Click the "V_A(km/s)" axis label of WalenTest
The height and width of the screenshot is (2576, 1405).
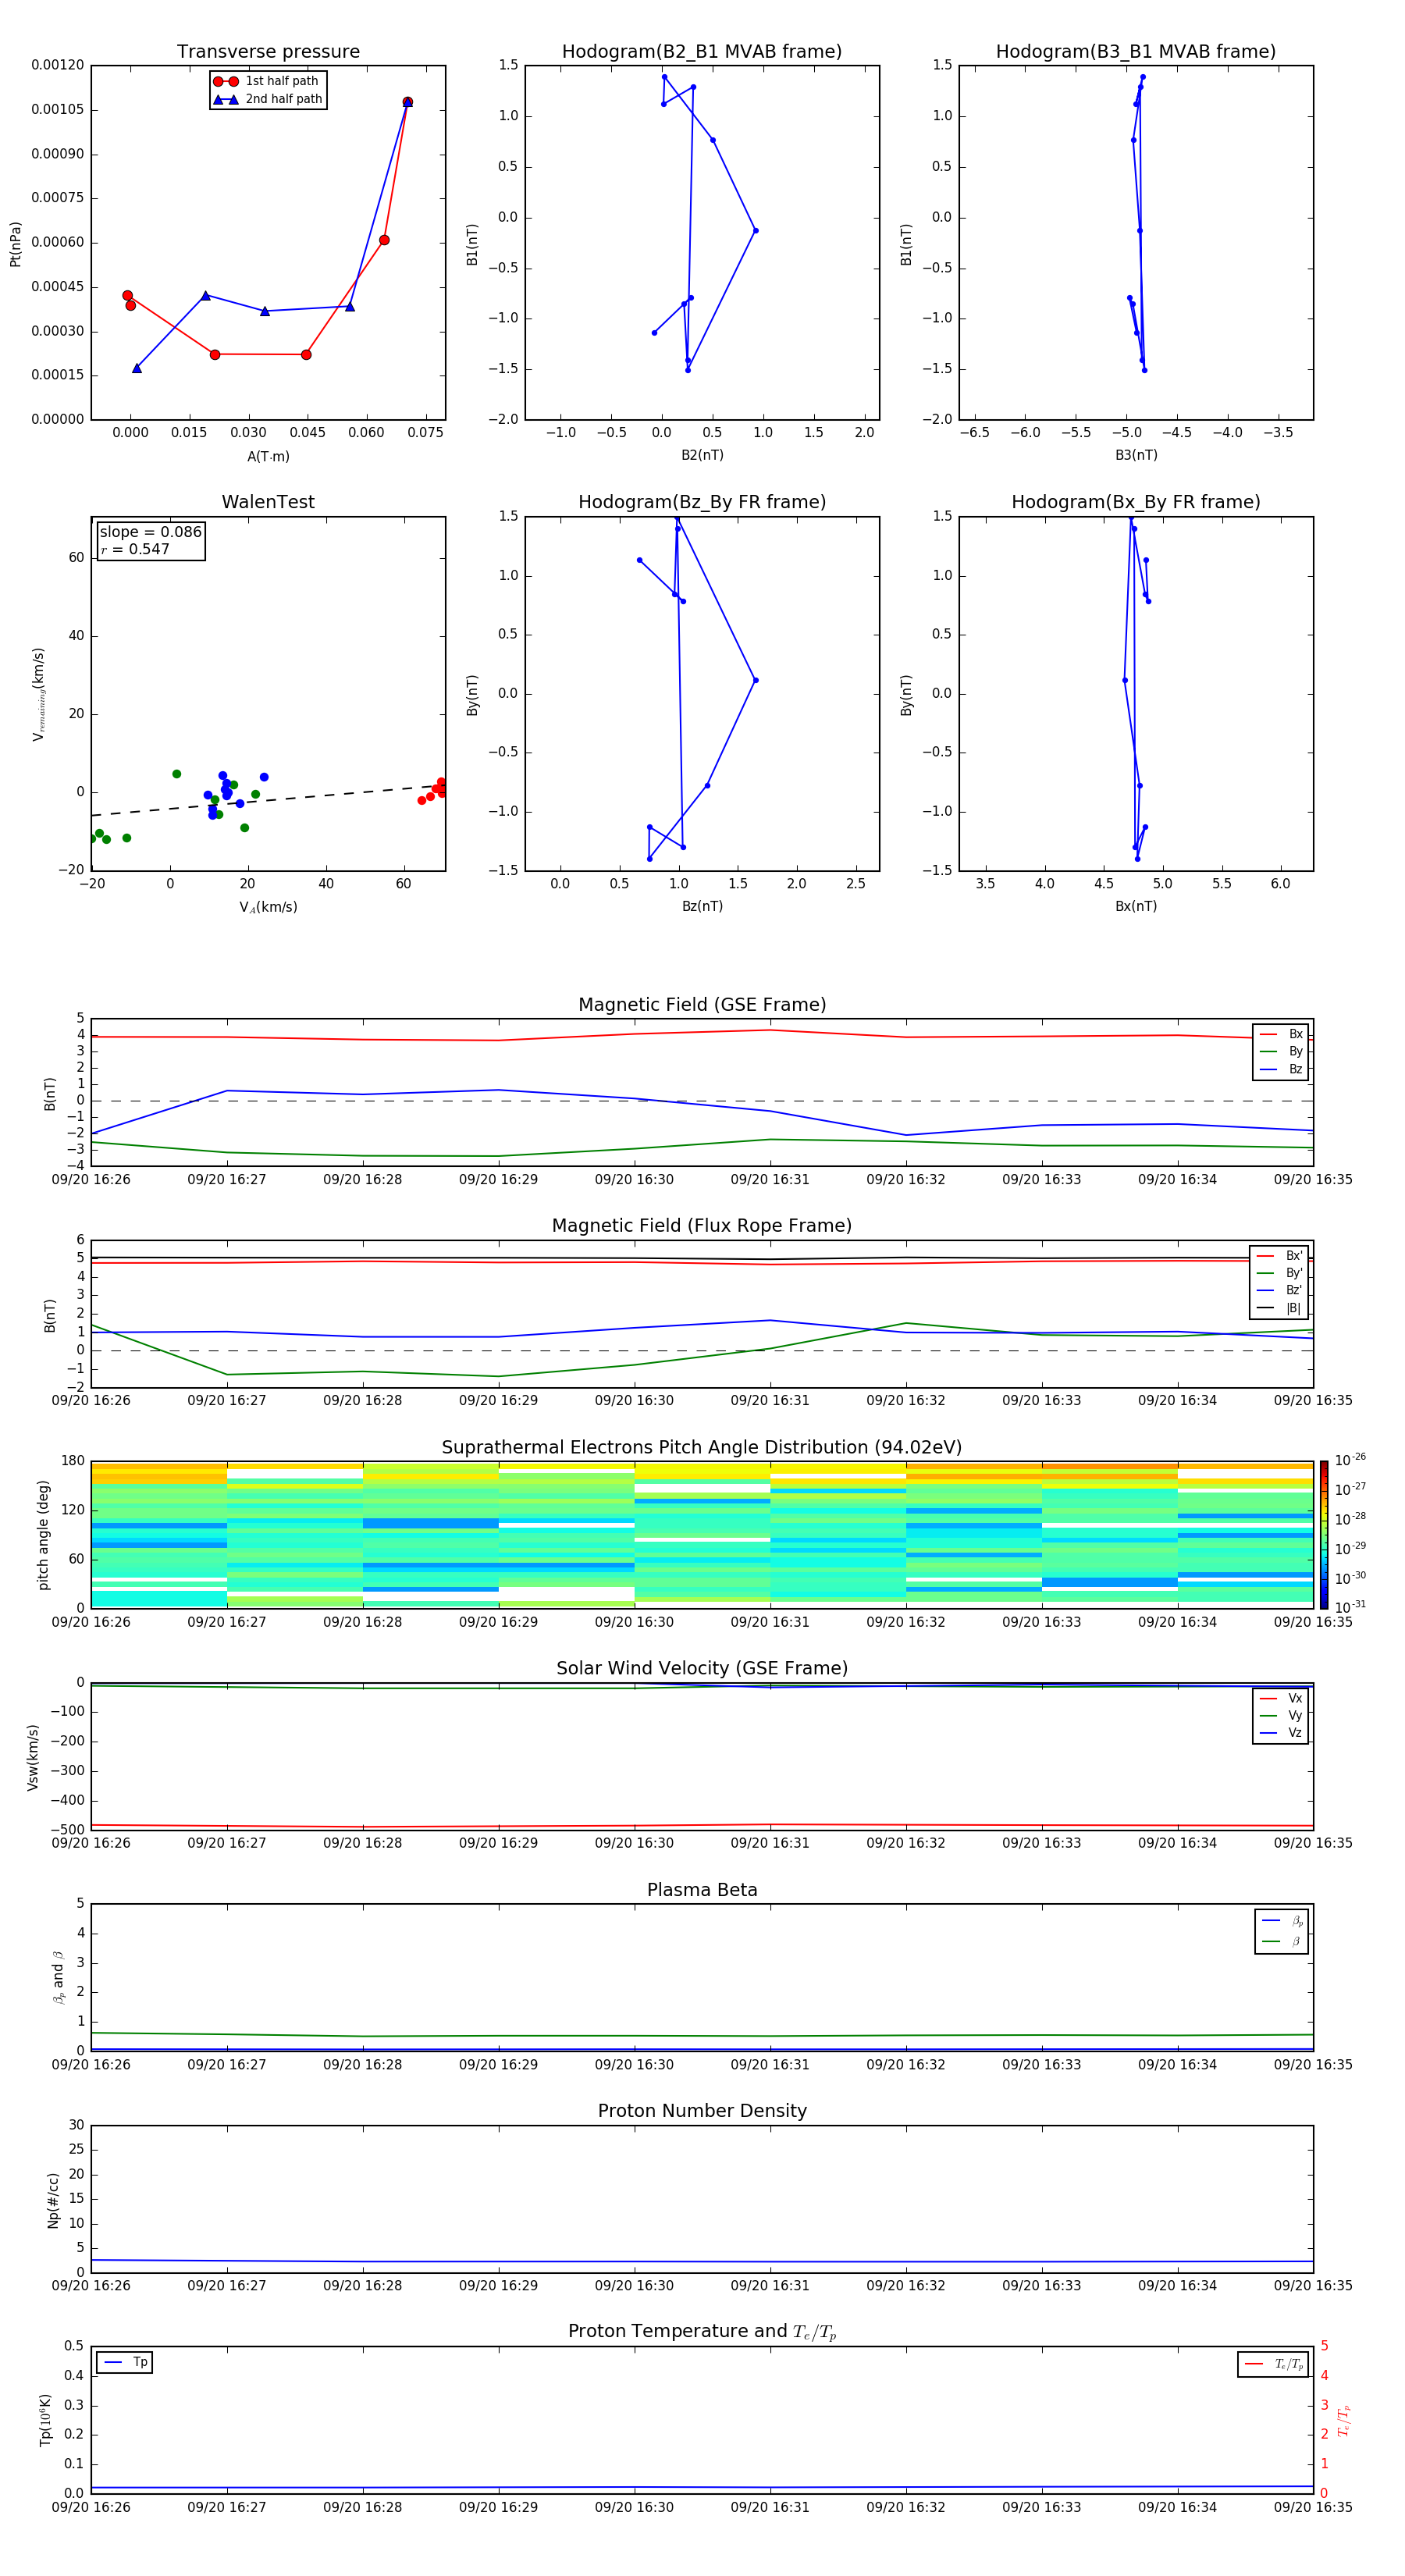coord(268,907)
